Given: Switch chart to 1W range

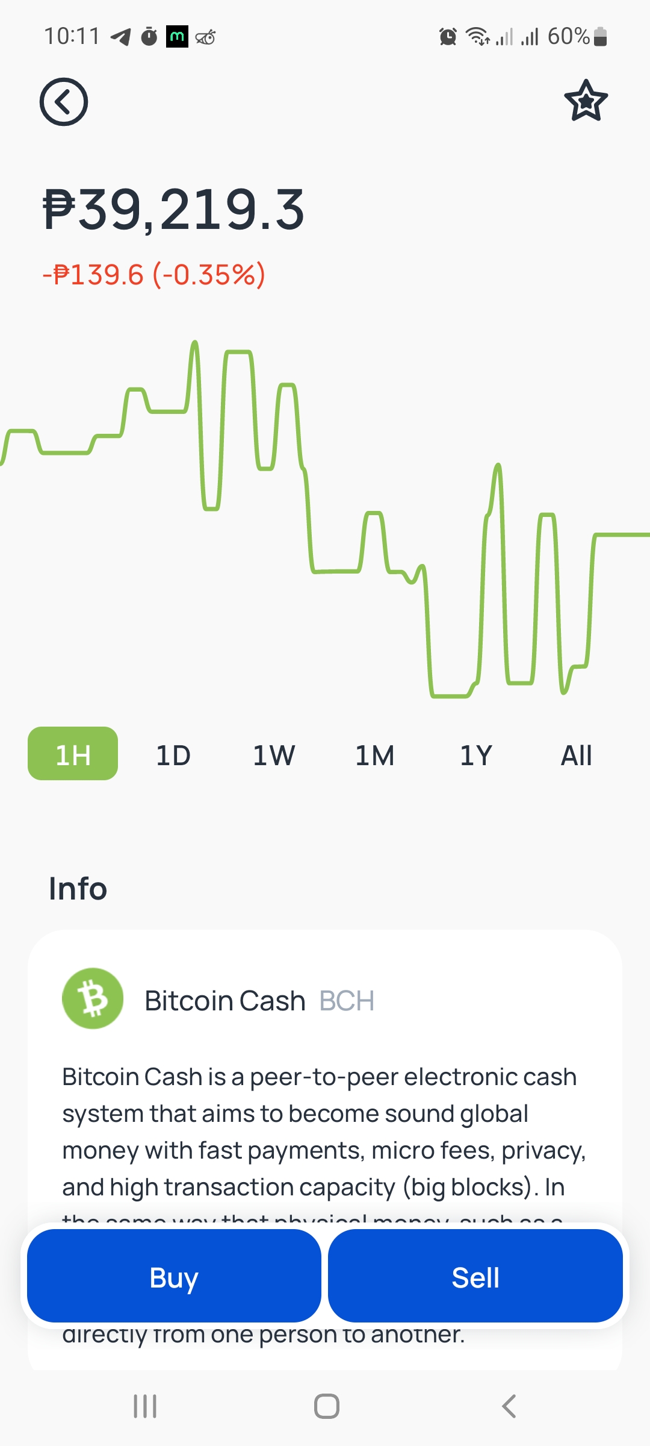Looking at the screenshot, I should [274, 755].
